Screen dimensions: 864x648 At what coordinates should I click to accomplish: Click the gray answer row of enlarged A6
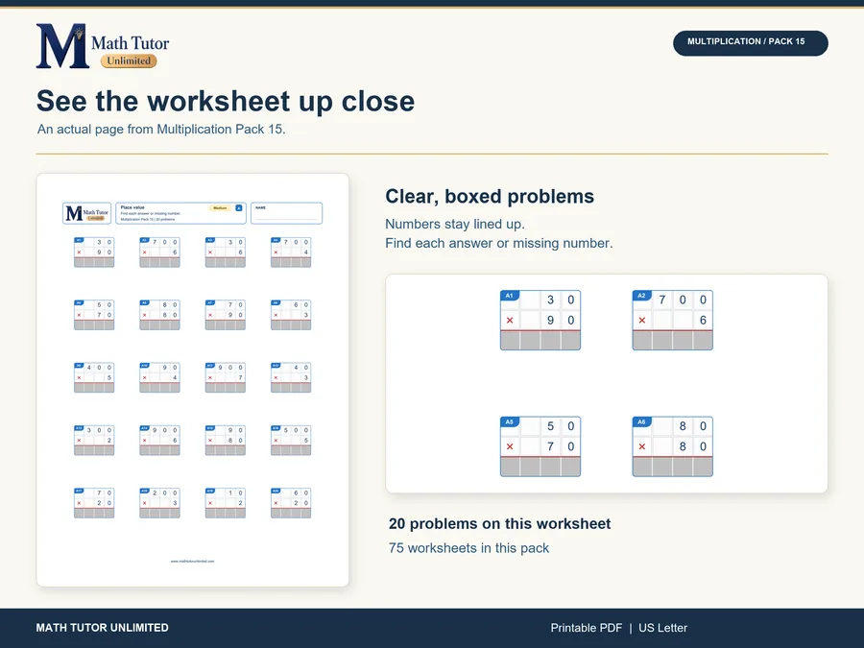pyautogui.click(x=672, y=467)
